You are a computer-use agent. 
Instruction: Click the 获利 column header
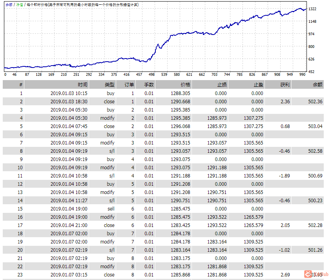[278, 85]
